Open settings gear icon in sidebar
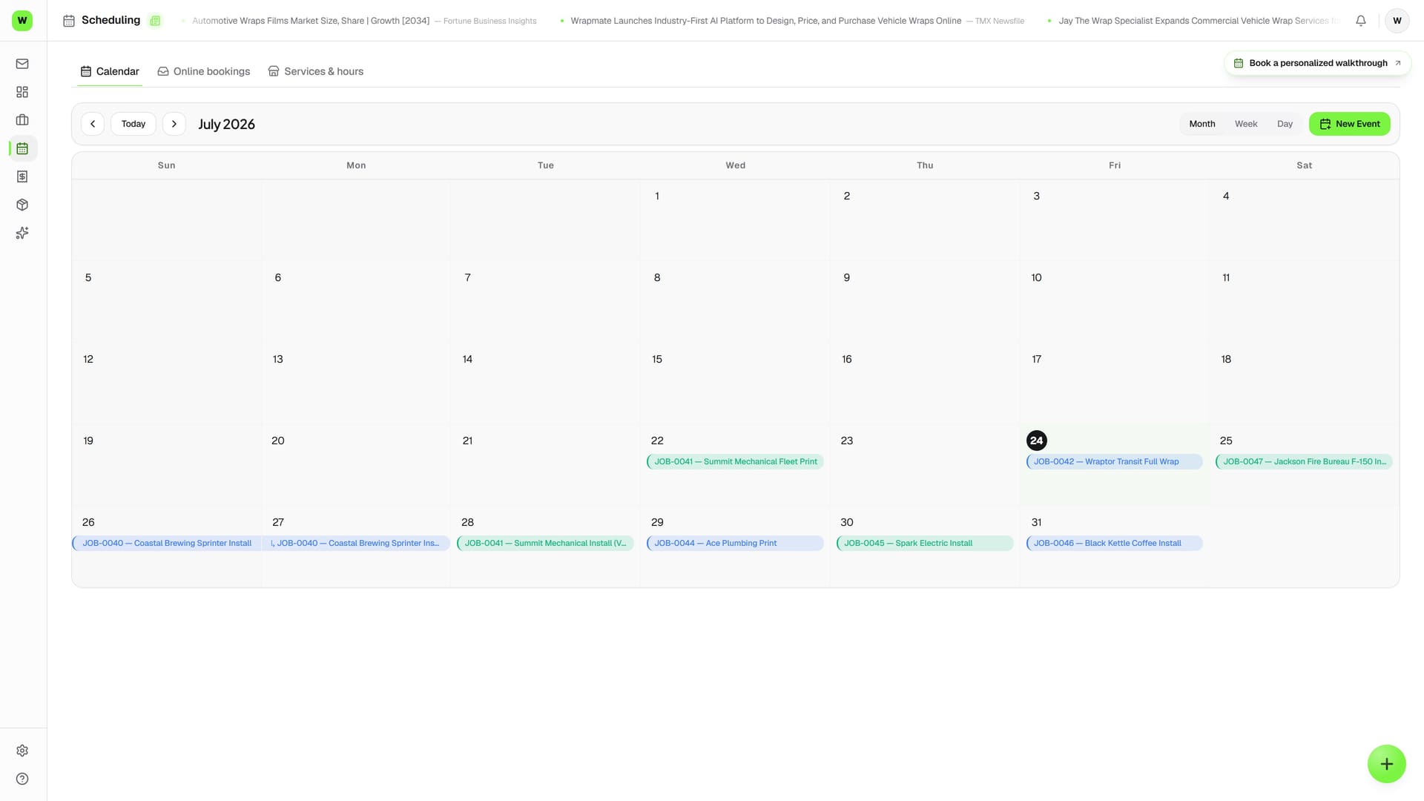The height and width of the screenshot is (801, 1424). click(x=22, y=751)
